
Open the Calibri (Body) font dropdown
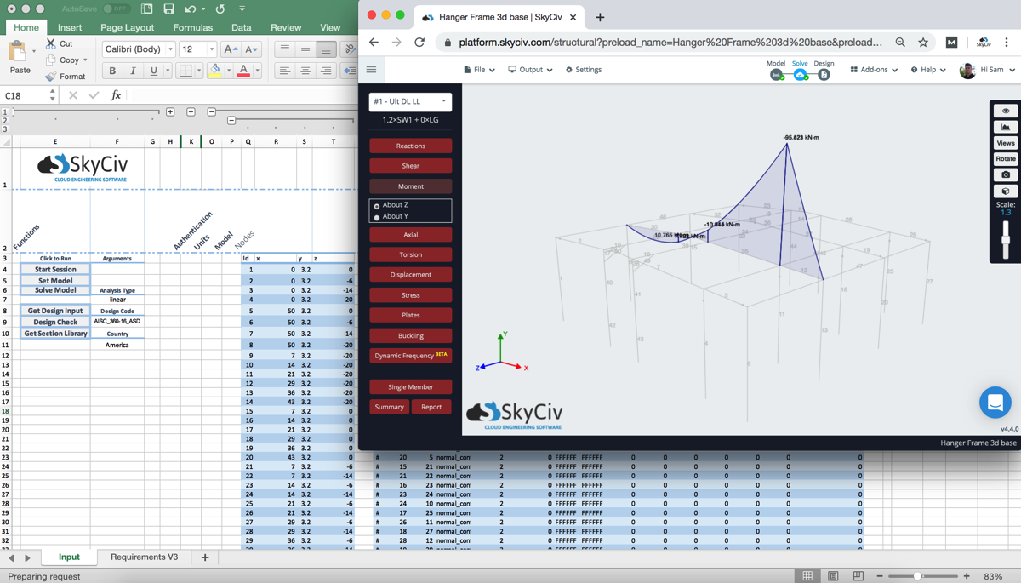[140, 49]
